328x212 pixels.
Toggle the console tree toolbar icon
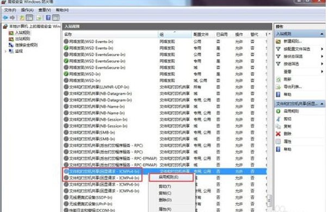[29, 18]
